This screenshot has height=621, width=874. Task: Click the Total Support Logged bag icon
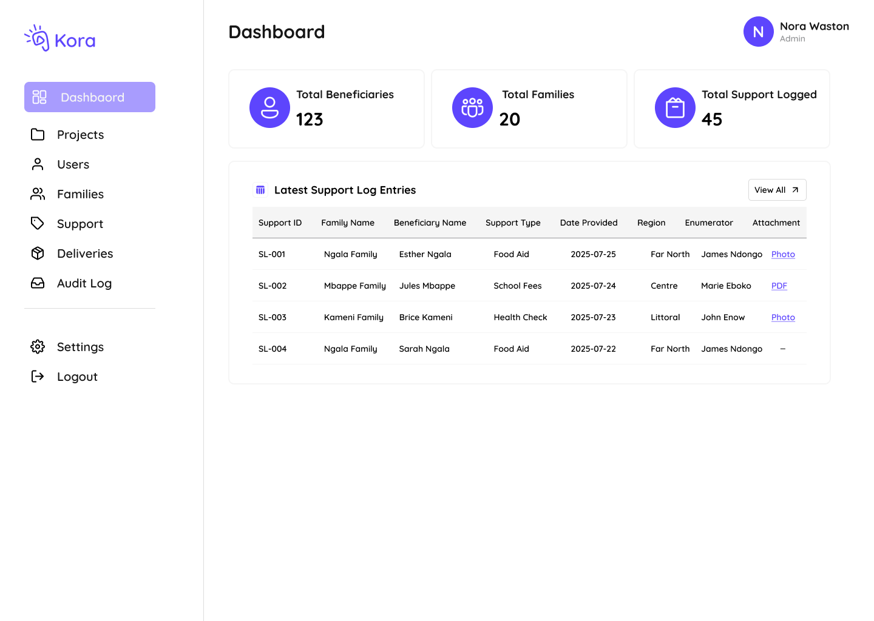675,107
